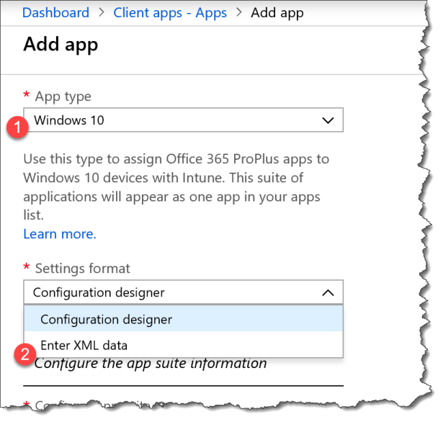The image size is (443, 422).
Task: Open Client apps - Apps breadcrumb
Action: [x=170, y=13]
